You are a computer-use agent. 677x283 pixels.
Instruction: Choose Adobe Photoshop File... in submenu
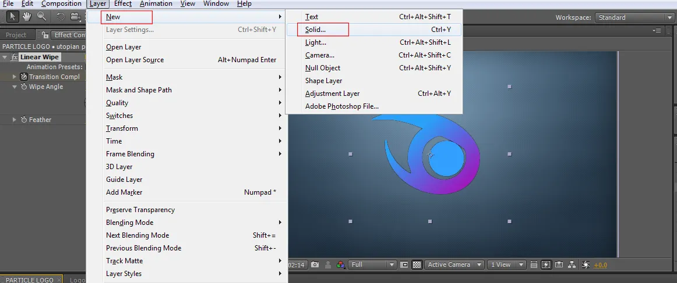[x=374, y=106]
